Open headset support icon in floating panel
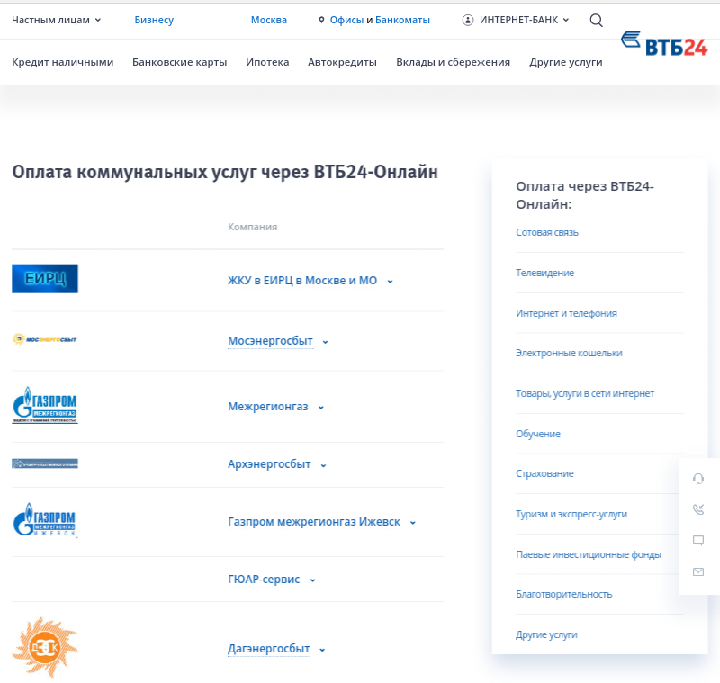The width and height of the screenshot is (720, 683). pyautogui.click(x=698, y=479)
